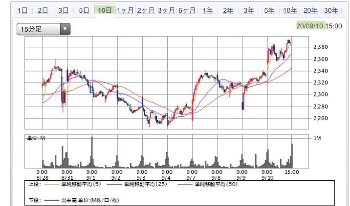Screen dimensions: 350x206
Task: Click the 9:00 9/7 date label
Action: (x=192, y=175)
